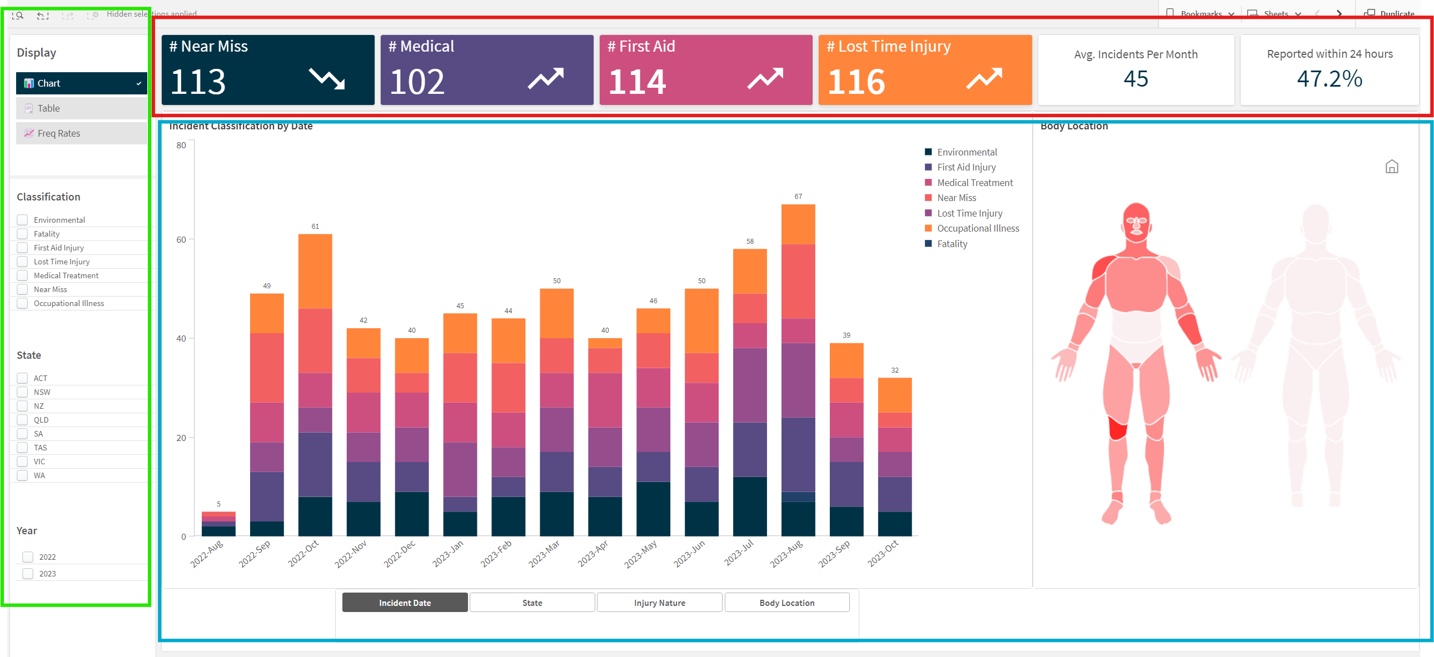The image size is (1434, 657).
Task: Switch display to Table view
Action: tap(81, 108)
